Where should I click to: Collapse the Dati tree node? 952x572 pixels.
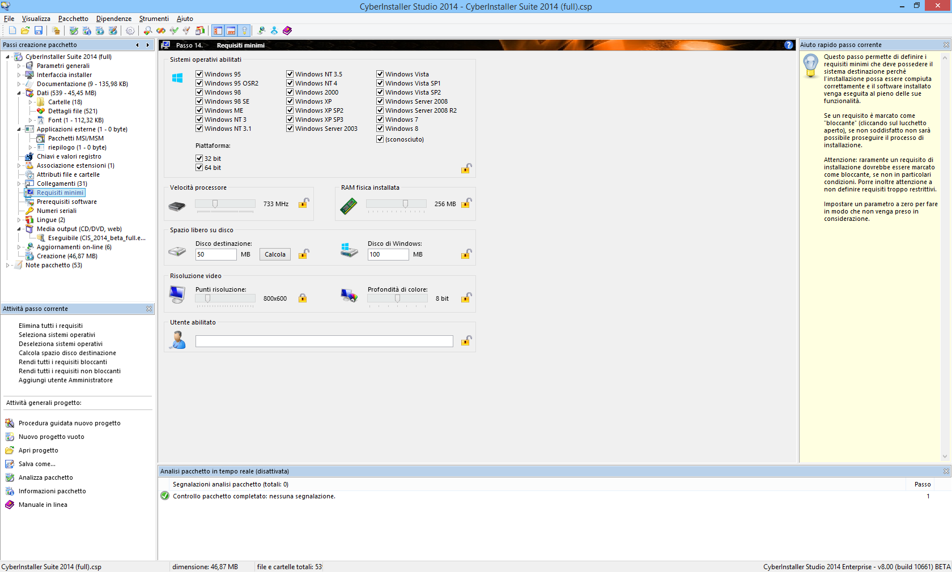tap(19, 93)
